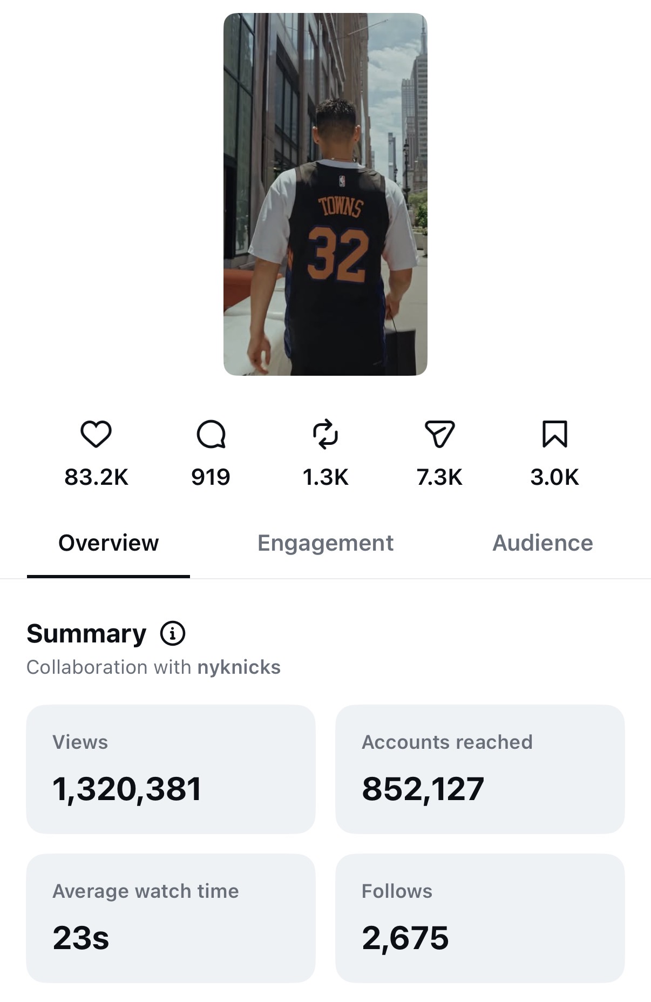Tap the paper plane shares icon
The width and height of the screenshot is (651, 1002).
pyautogui.click(x=440, y=434)
